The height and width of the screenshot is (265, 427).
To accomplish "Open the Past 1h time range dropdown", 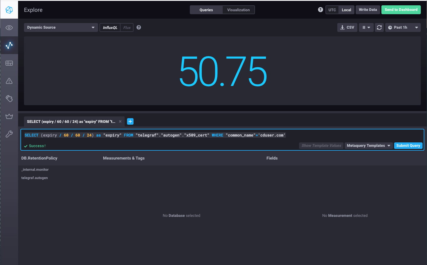I will click(x=403, y=27).
